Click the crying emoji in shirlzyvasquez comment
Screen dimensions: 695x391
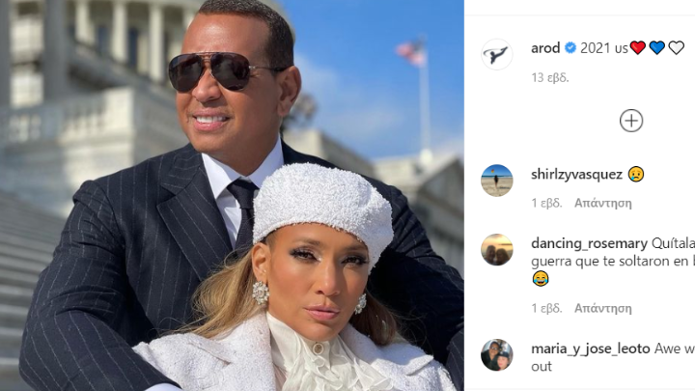636,174
